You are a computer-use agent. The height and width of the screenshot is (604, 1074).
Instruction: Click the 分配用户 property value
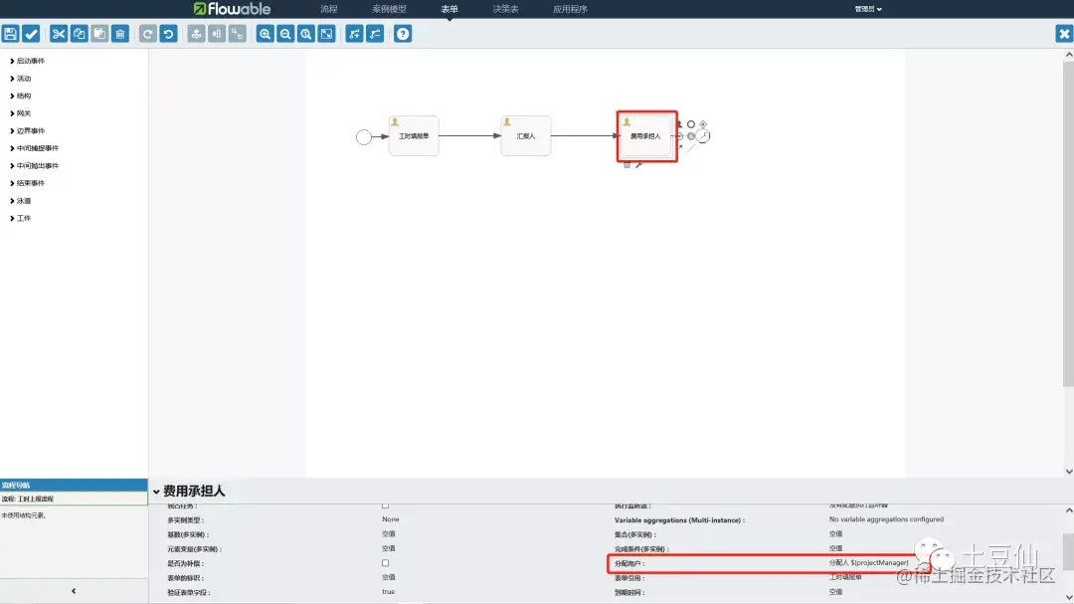(868, 563)
